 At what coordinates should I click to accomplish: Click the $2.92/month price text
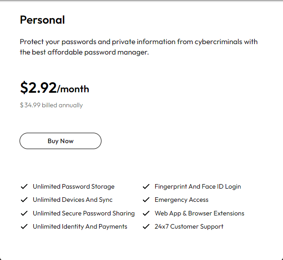pos(55,88)
